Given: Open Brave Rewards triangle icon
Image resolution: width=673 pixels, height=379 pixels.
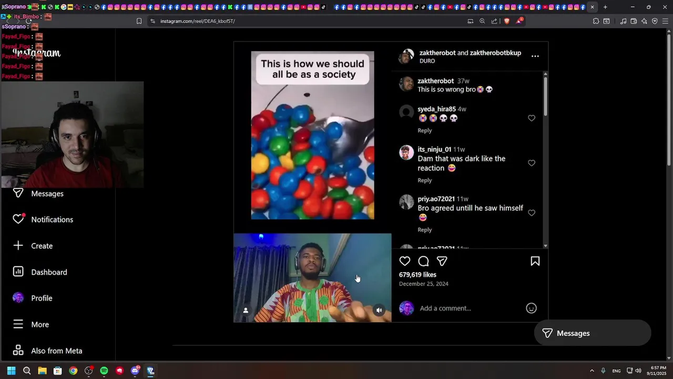Looking at the screenshot, I should point(519,21).
